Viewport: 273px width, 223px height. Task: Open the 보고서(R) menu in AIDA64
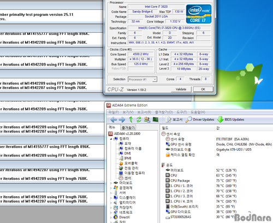(144, 112)
